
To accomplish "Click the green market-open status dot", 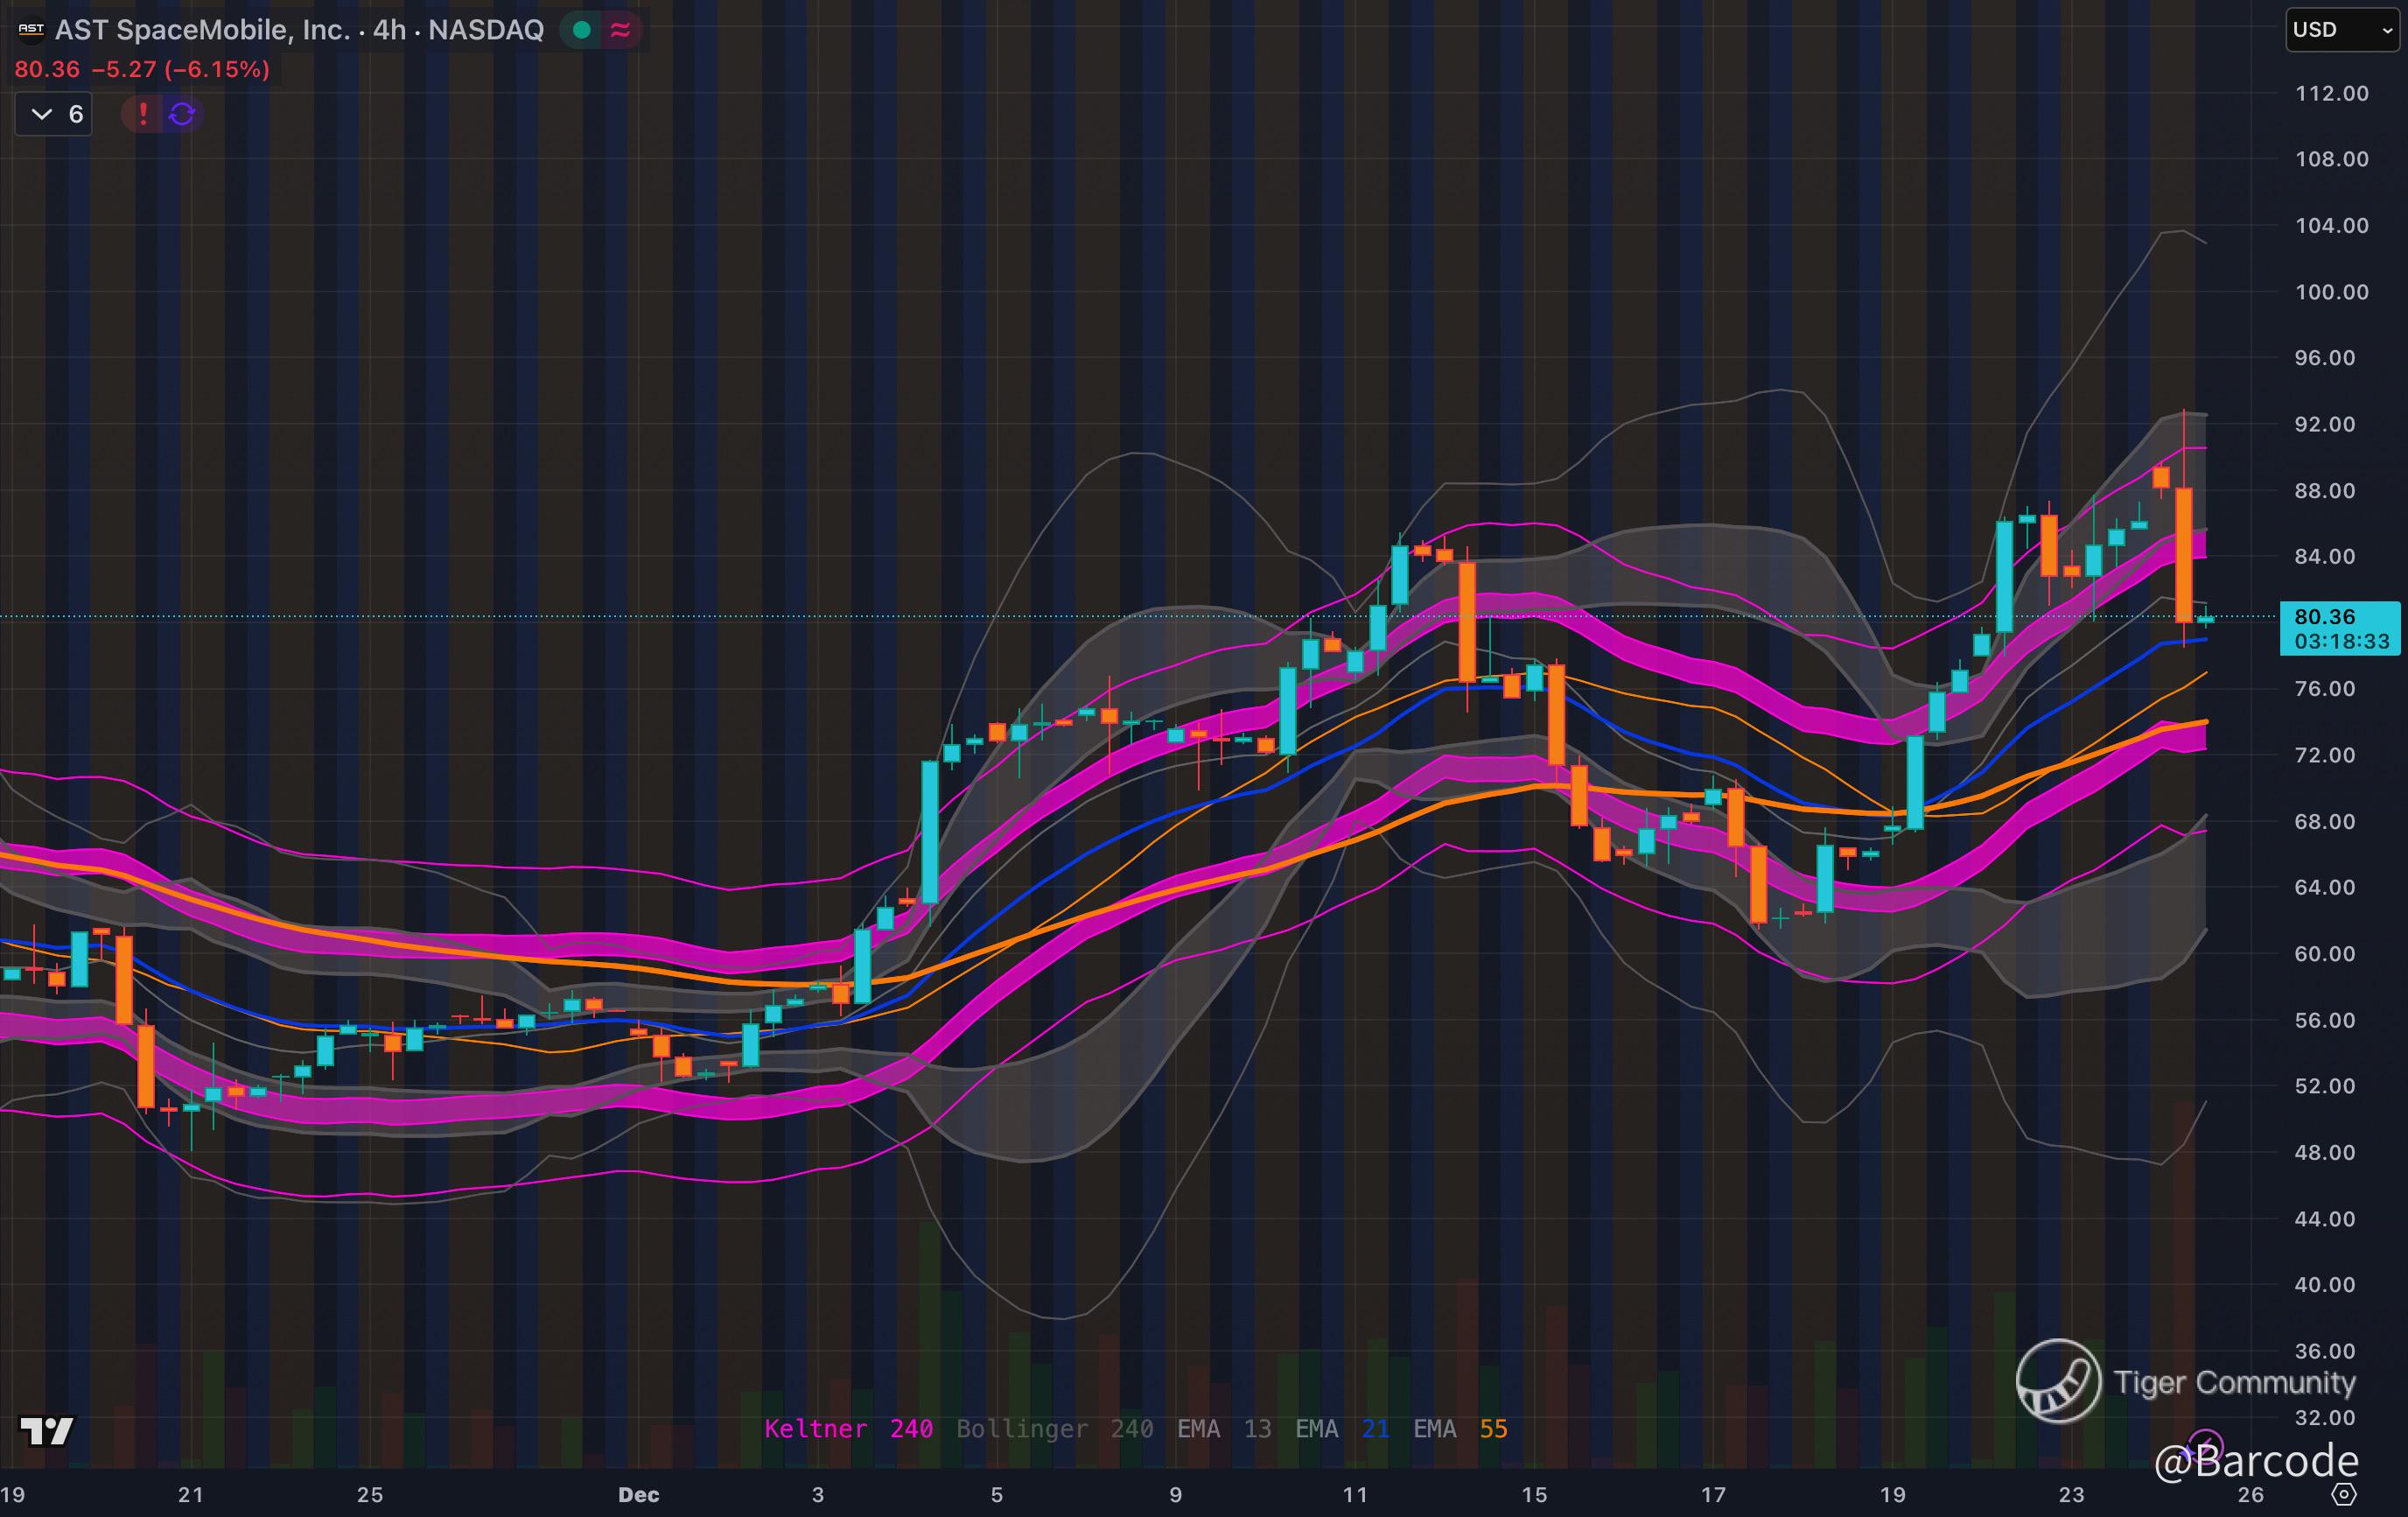I will [582, 31].
